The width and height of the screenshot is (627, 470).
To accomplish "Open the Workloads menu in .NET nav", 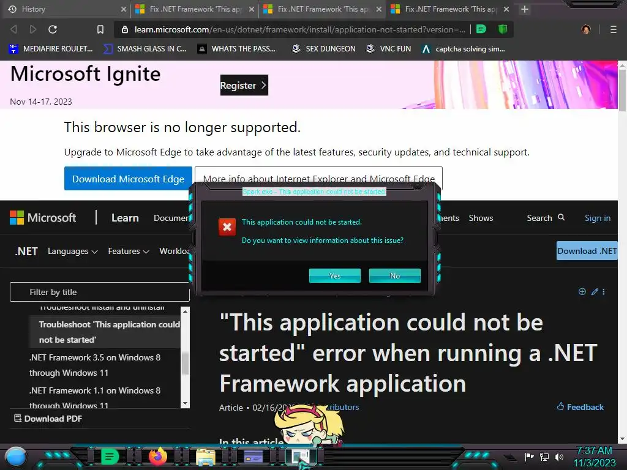I will pos(174,251).
